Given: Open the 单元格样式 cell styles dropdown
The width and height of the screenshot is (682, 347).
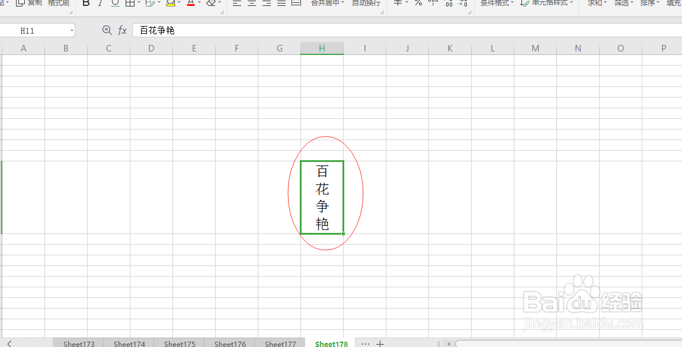Looking at the screenshot, I should pos(548,4).
